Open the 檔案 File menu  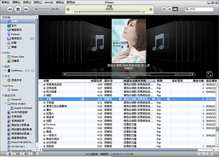click(6, 3)
